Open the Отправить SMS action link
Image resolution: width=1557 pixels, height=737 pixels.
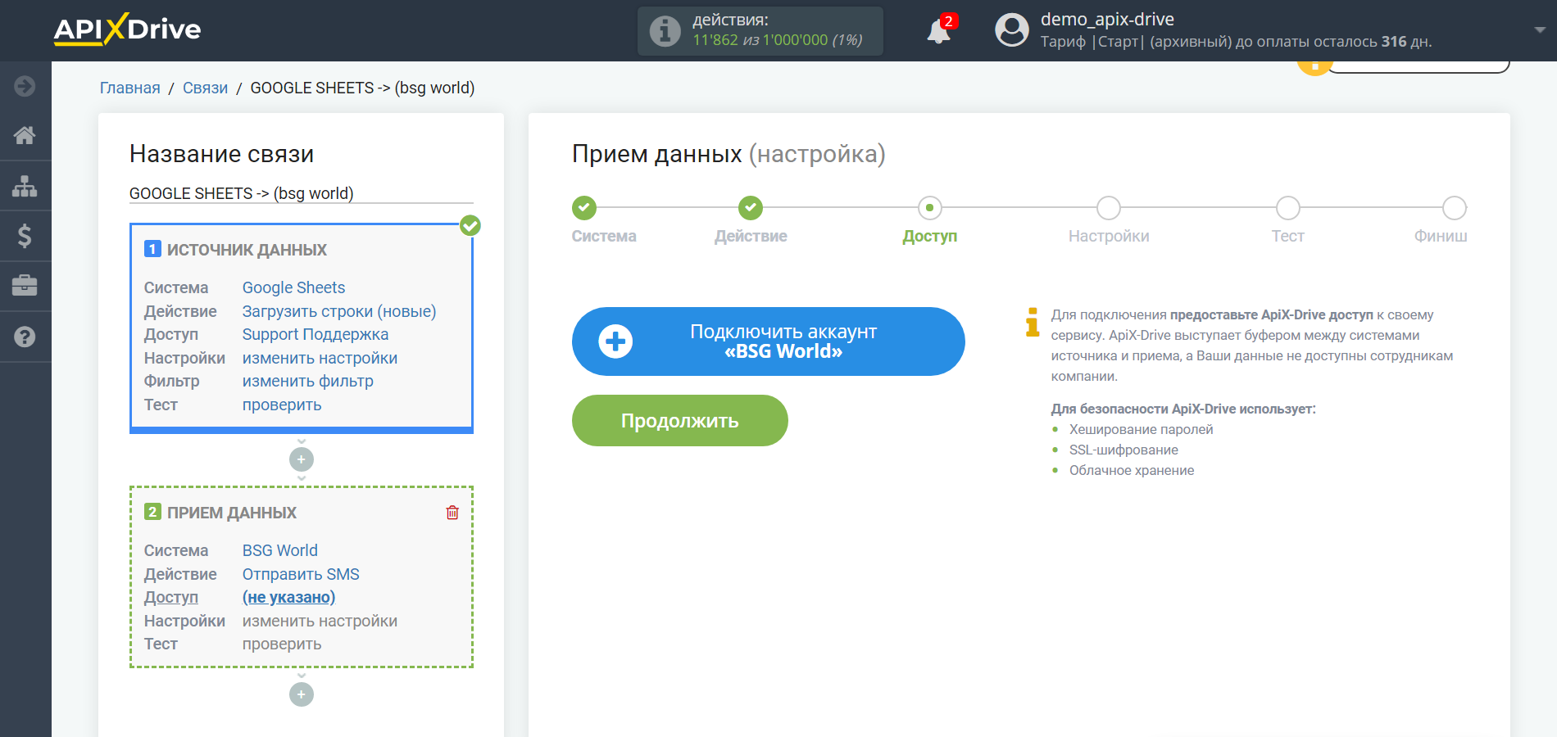coord(301,574)
